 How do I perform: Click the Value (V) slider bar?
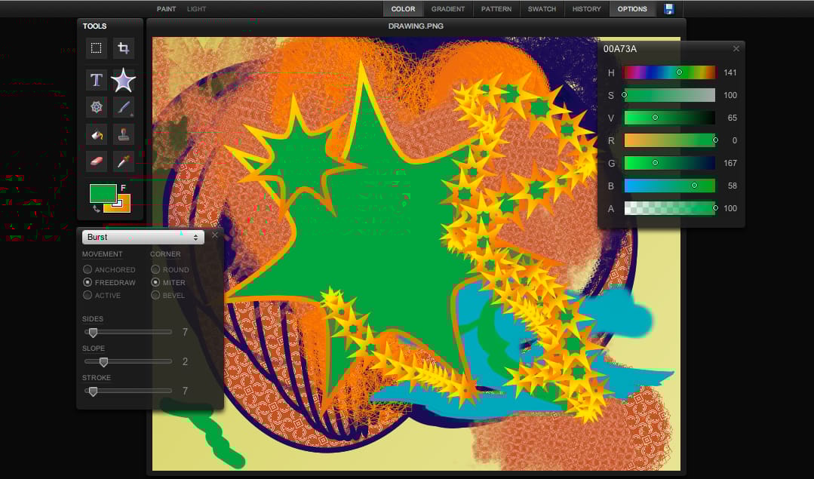(x=670, y=118)
